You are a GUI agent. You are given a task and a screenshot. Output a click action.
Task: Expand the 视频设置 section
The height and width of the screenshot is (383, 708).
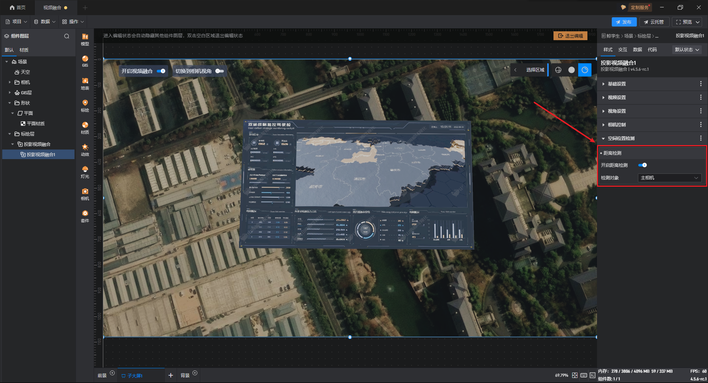point(617,98)
